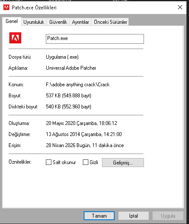Click the F:\adobe anything crack\Crack path
The image size is (189, 224).
tap(78, 85)
